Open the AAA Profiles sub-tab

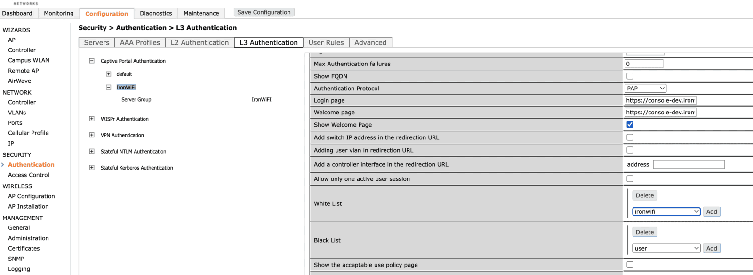coord(140,42)
